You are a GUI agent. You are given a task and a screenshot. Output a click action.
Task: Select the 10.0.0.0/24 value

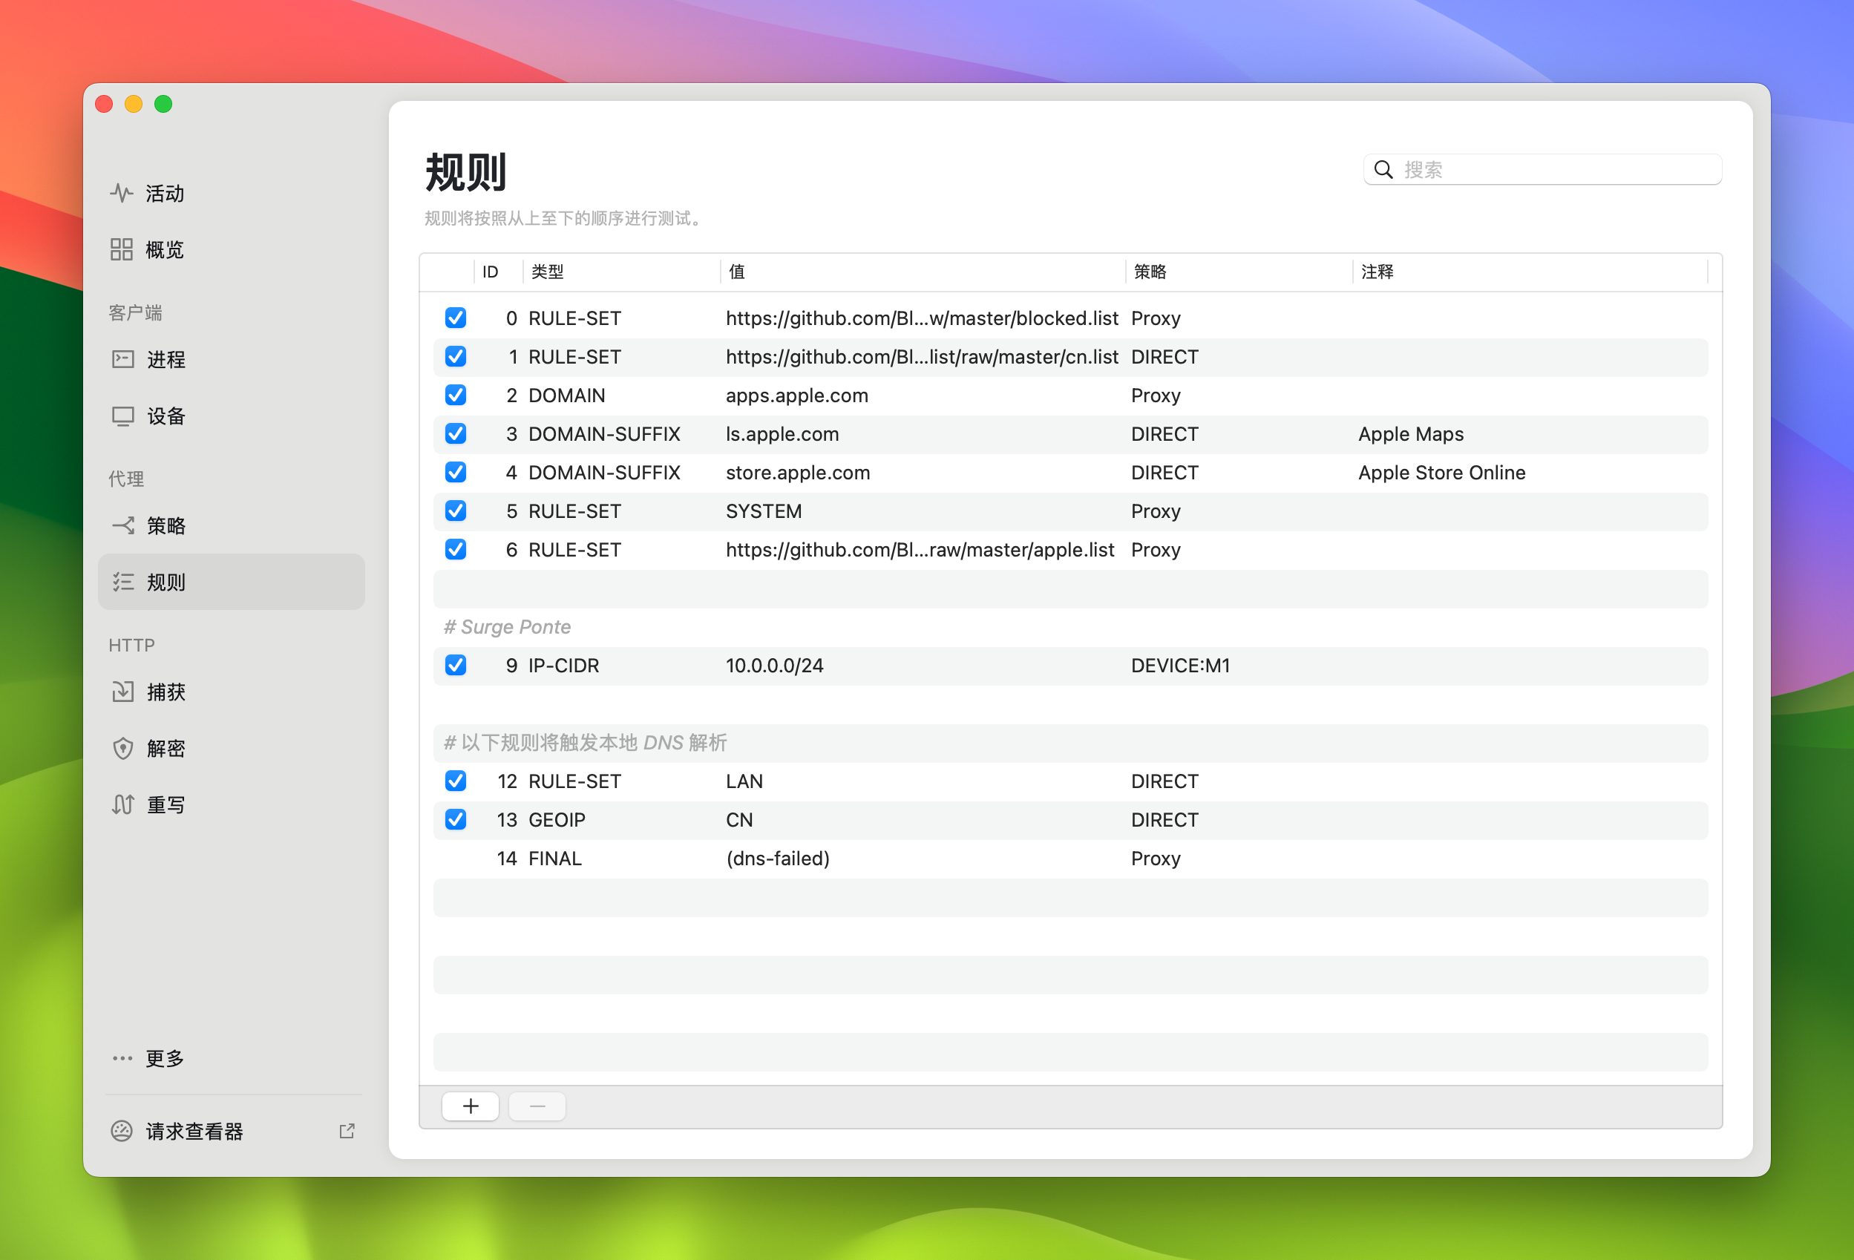(x=774, y=665)
